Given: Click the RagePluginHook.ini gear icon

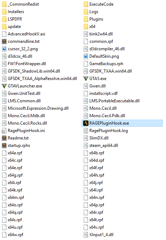Looking at the screenshot, I should pyautogui.click(x=4, y=131).
